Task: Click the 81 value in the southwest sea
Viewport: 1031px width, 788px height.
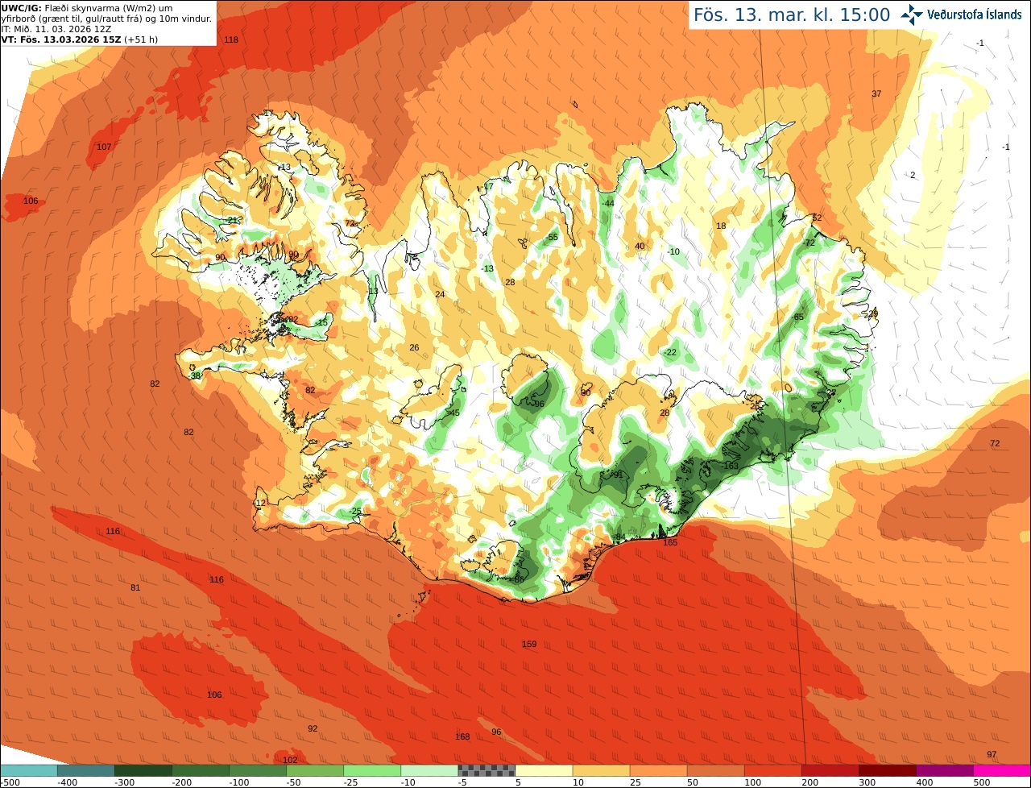Action: [x=135, y=587]
